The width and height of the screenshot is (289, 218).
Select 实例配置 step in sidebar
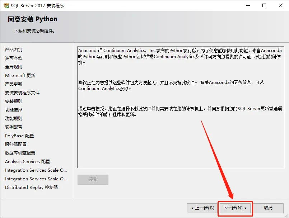tap(14, 127)
